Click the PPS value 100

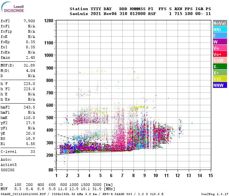[189, 14]
